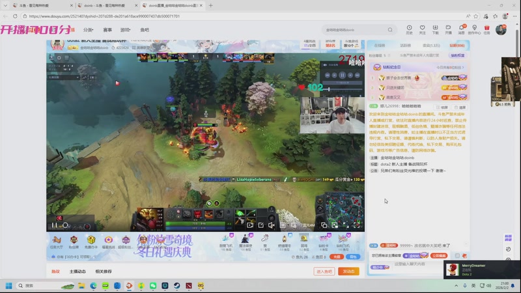Click the MerryDreamer Steam notification popup
Screen dimensions: 521x293
pyautogui.click(x=482, y=270)
